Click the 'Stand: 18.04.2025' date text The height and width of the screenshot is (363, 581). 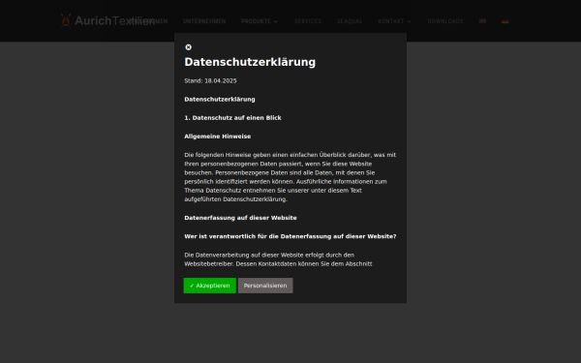(210, 80)
